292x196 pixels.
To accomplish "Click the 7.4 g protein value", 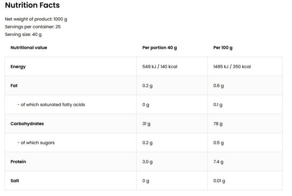I will [x=218, y=162].
